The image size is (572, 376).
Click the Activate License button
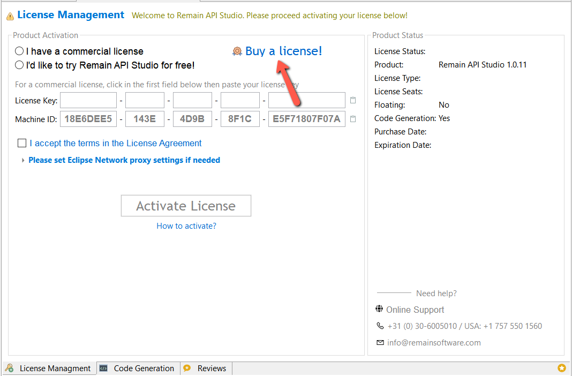(x=186, y=206)
